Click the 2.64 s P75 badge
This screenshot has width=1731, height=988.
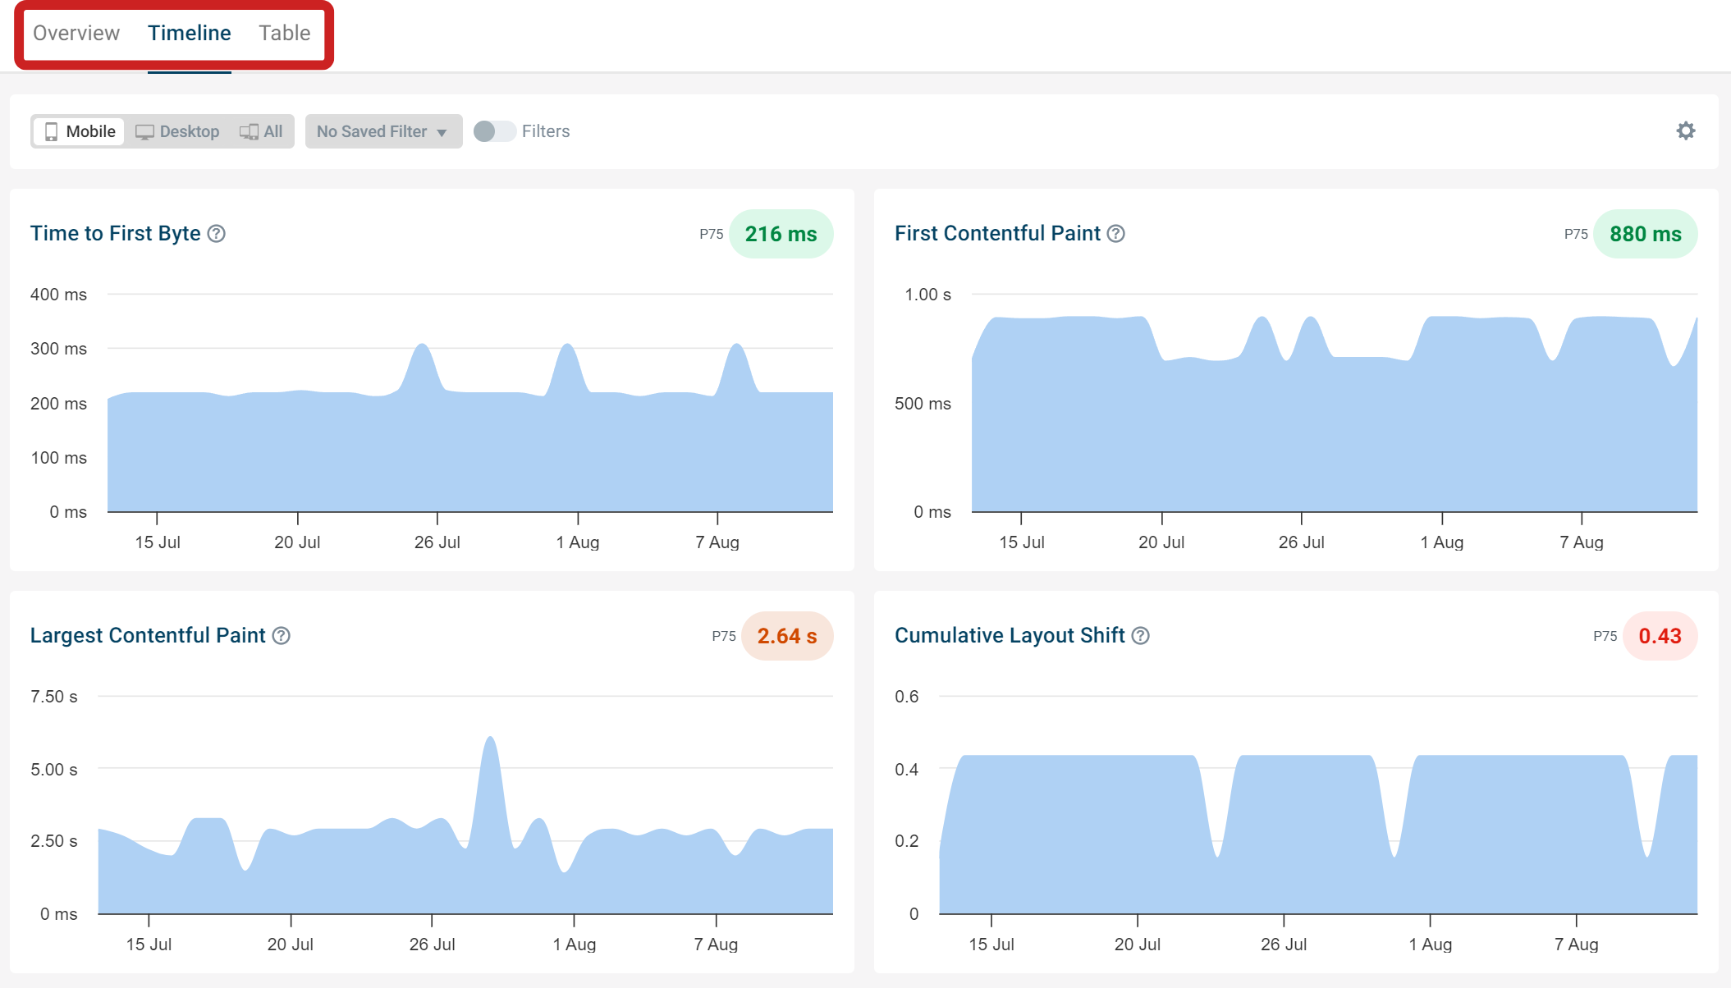pyautogui.click(x=787, y=636)
